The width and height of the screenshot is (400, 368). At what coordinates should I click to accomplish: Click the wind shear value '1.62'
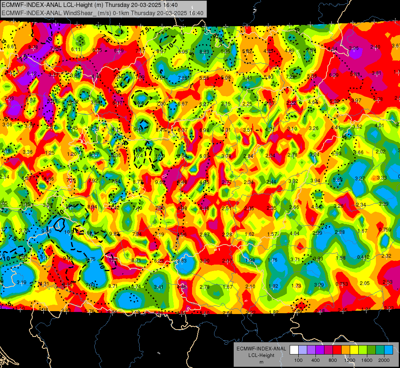(250, 234)
